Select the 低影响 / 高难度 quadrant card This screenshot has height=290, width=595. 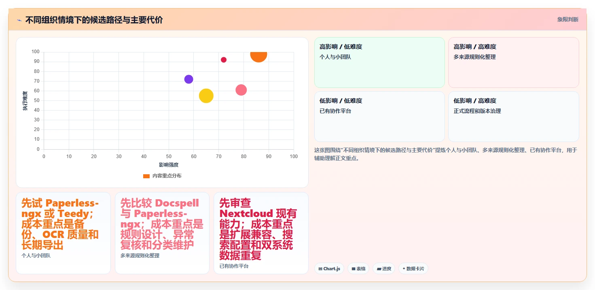click(513, 117)
